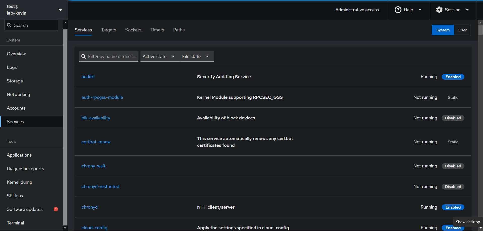The image size is (483, 231).
Task: Click the Help question mark icon
Action: [398, 10]
